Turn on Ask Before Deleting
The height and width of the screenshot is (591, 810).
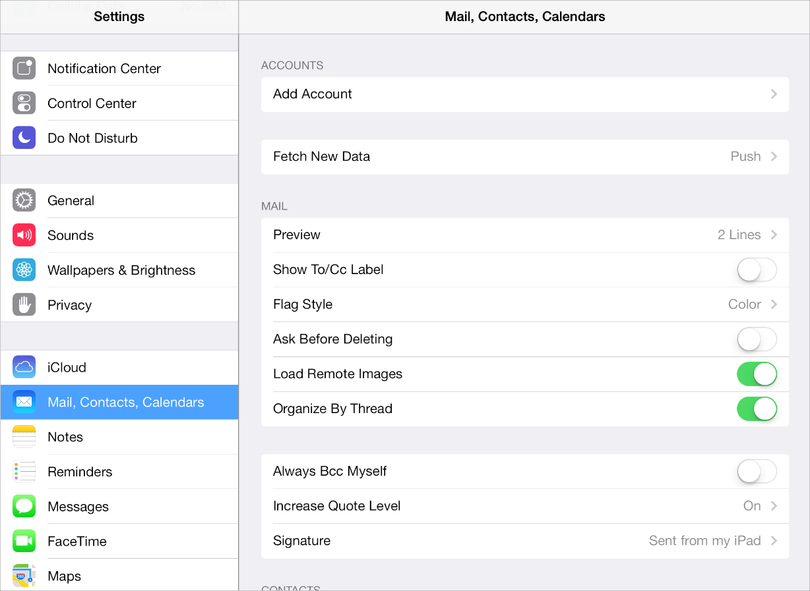[x=756, y=339]
